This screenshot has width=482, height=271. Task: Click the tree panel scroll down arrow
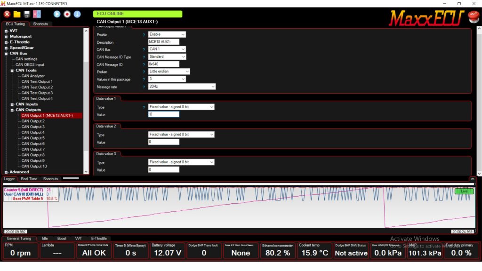click(x=86, y=172)
